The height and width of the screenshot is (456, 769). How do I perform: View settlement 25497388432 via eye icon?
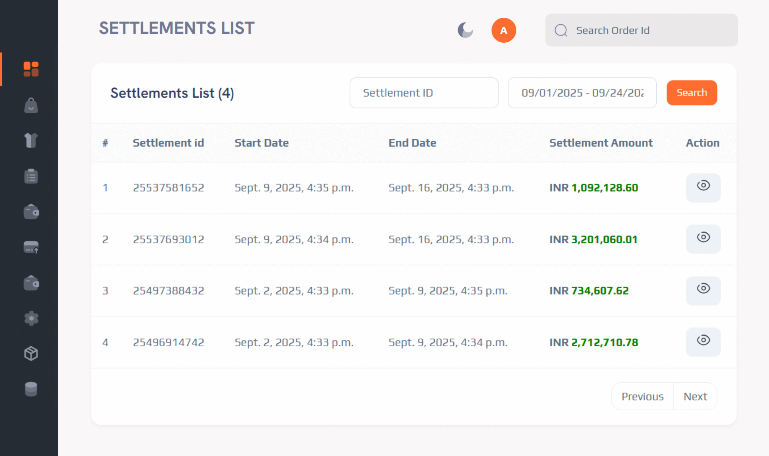click(x=703, y=290)
